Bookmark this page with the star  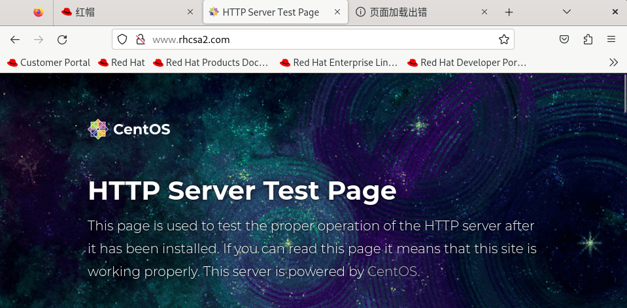[504, 39]
